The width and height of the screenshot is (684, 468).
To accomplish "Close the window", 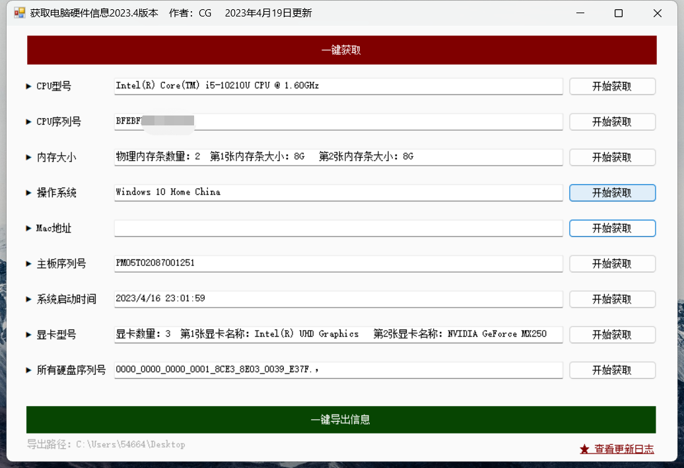I will [658, 13].
